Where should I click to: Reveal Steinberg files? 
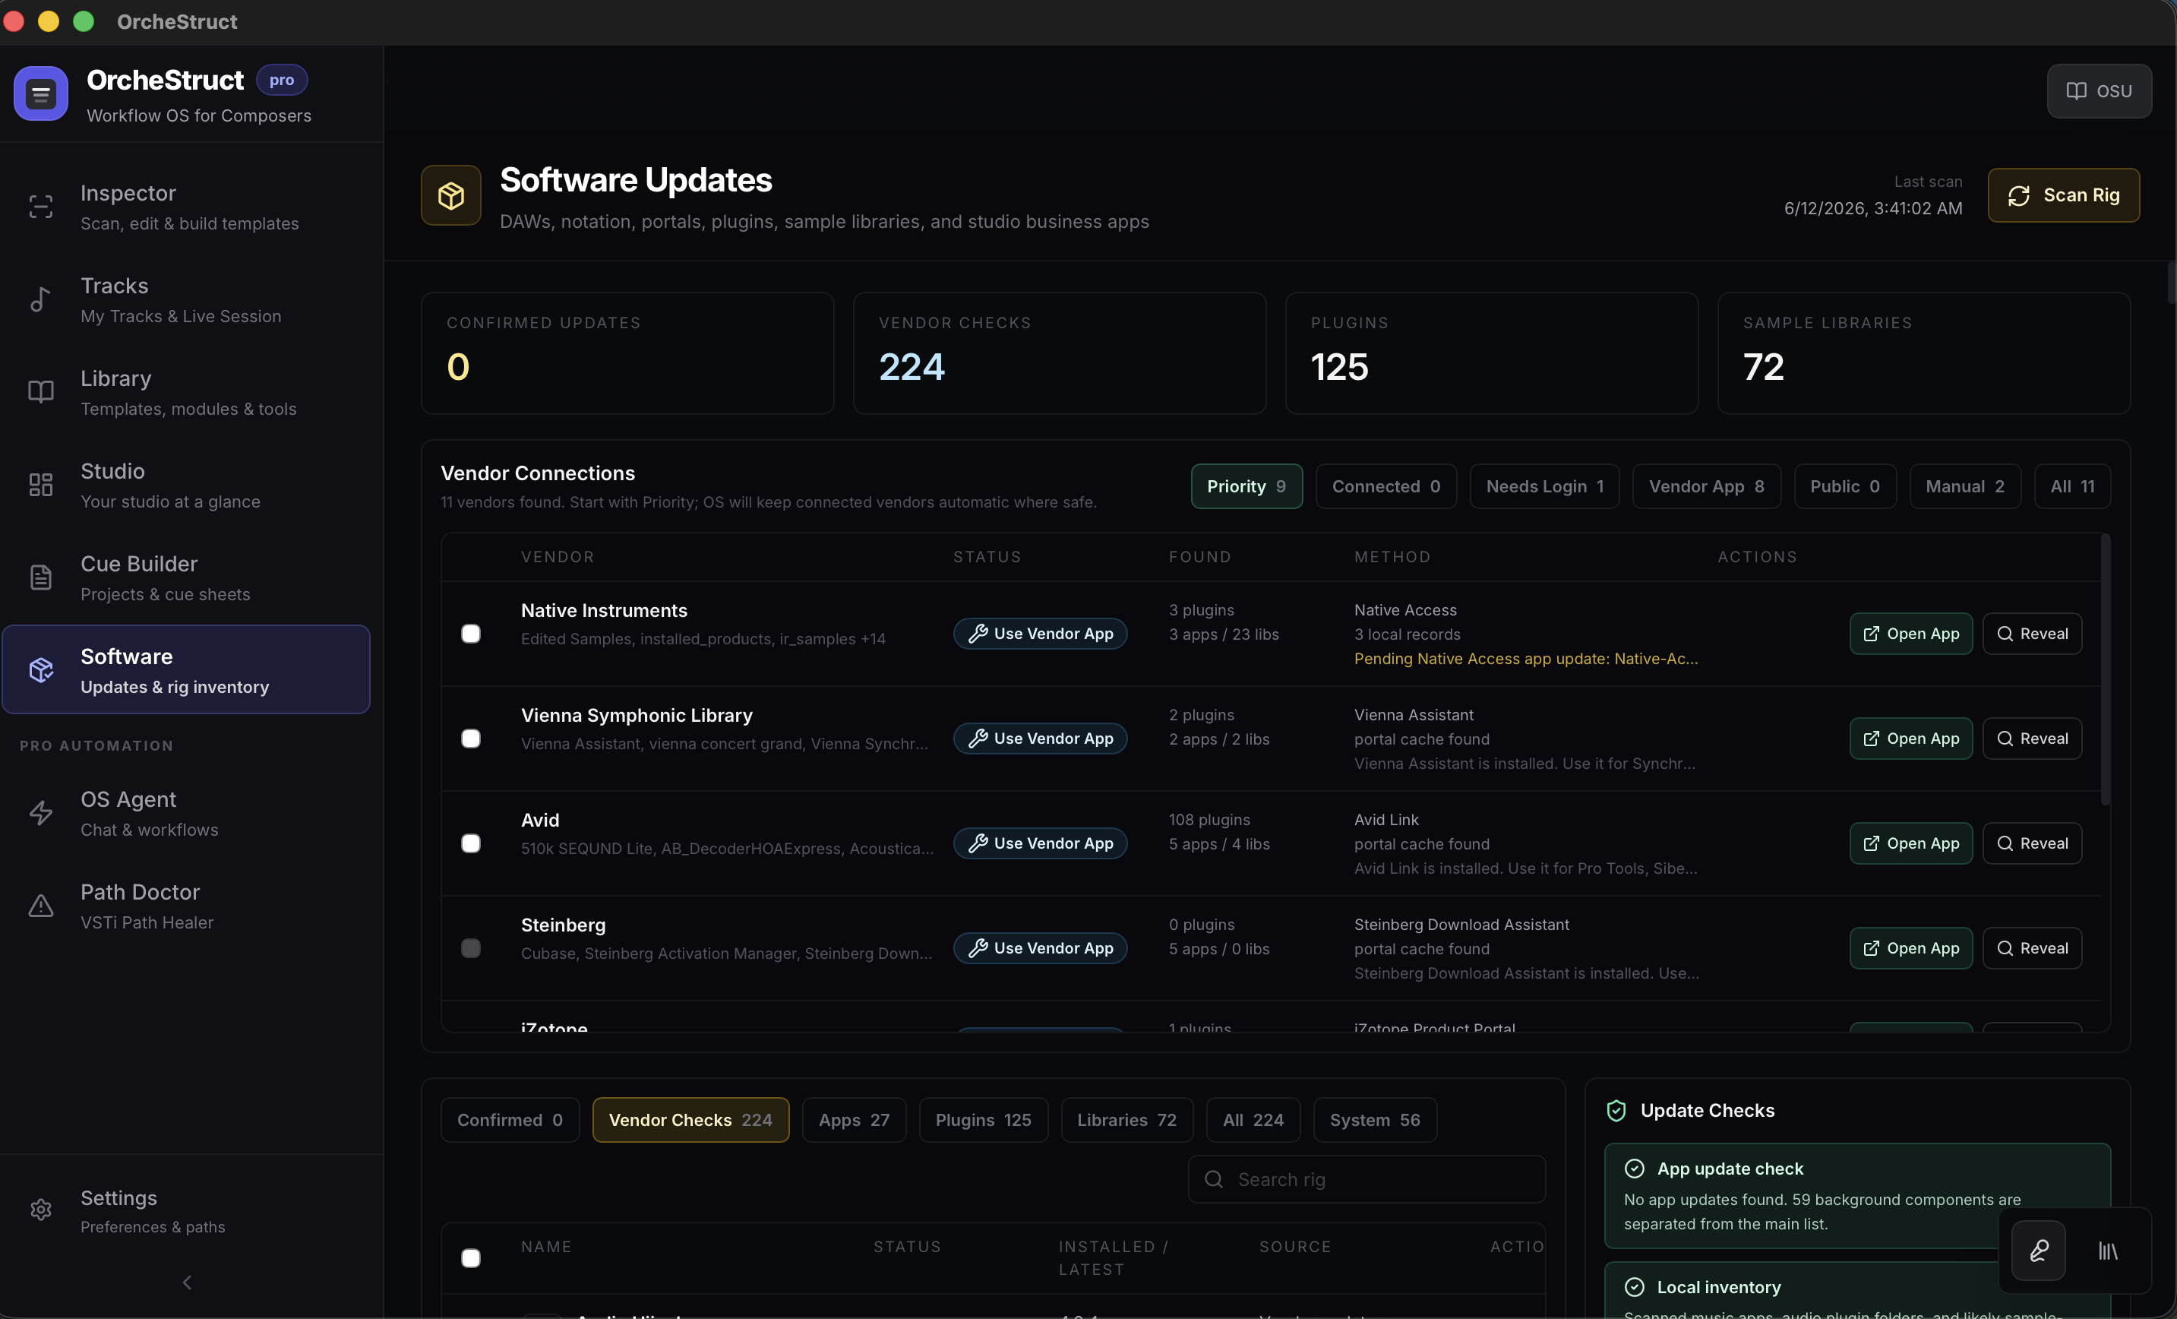tap(2032, 947)
